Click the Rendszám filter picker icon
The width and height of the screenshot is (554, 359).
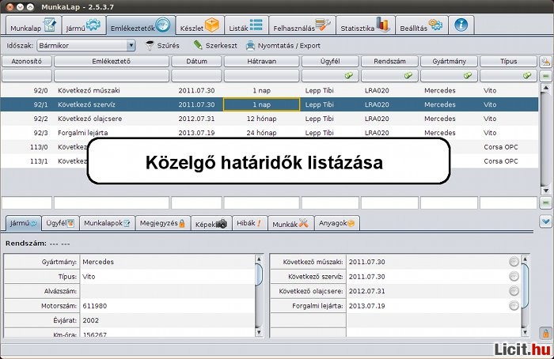(x=408, y=76)
